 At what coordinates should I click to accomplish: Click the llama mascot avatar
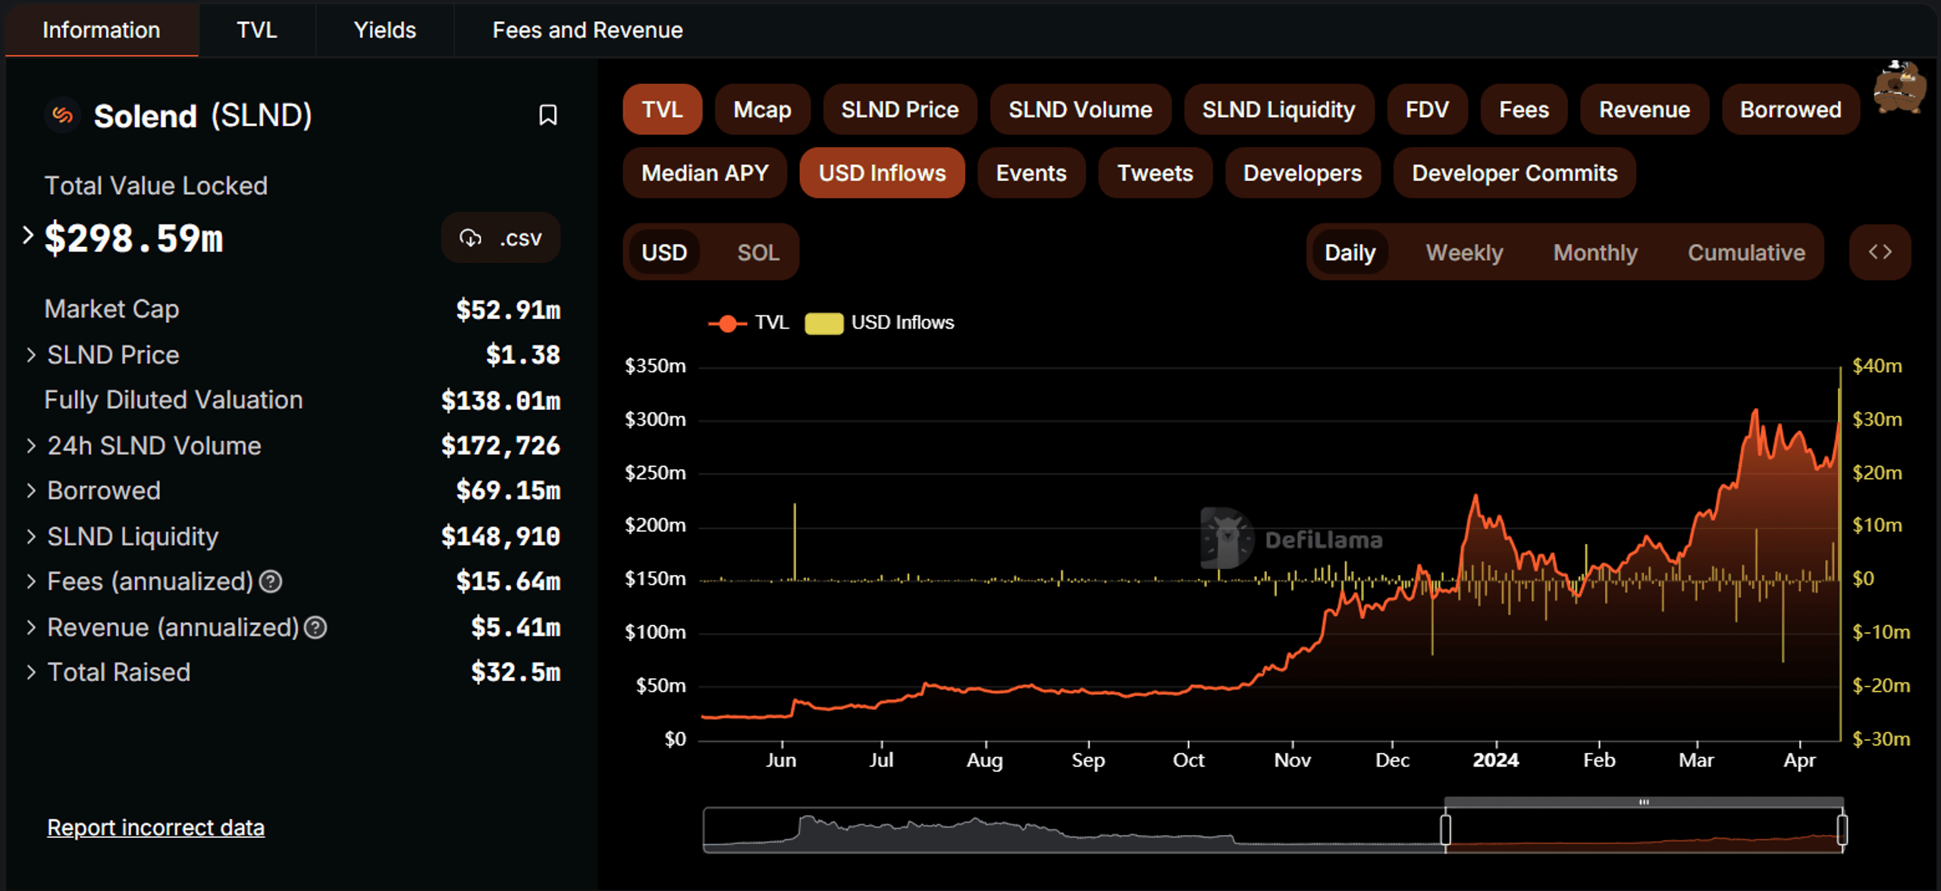point(1899,88)
